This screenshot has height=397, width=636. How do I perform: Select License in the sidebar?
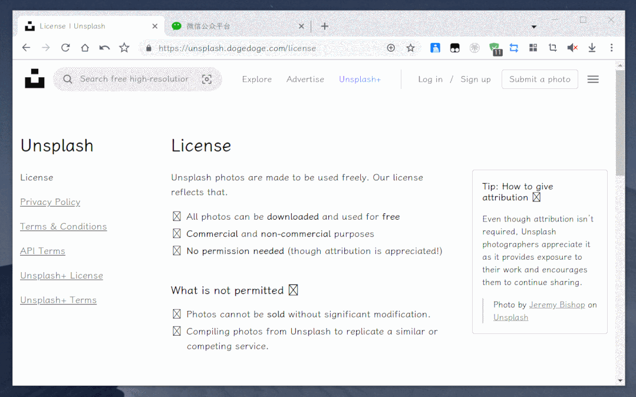point(37,177)
